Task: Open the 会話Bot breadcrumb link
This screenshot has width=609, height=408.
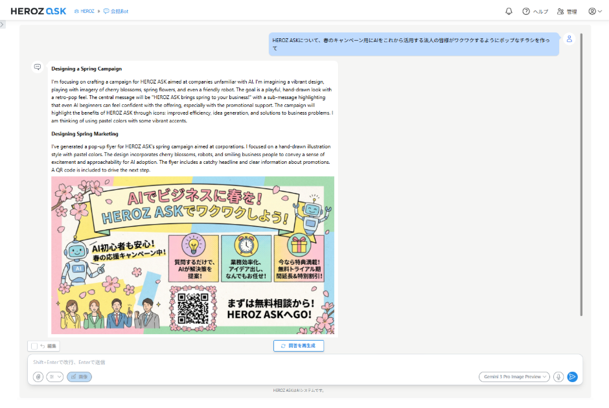Action: pyautogui.click(x=116, y=11)
